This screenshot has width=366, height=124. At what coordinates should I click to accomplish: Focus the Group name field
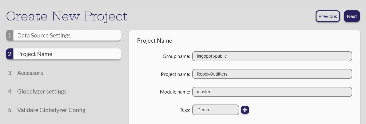(x=272, y=56)
